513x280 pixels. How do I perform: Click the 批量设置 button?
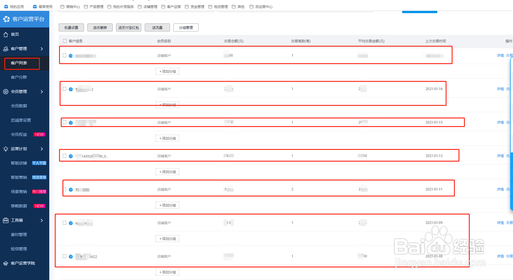coord(71,27)
